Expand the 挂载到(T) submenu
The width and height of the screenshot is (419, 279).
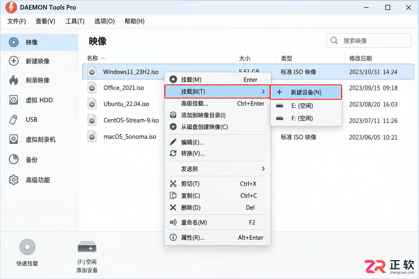pyautogui.click(x=218, y=92)
